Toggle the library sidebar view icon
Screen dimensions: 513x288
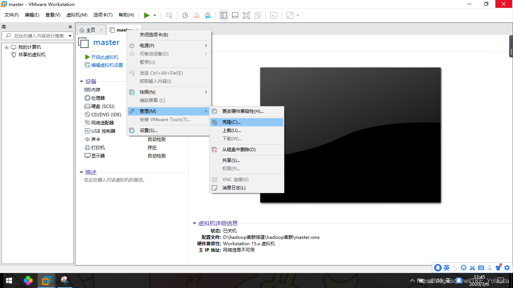(224, 15)
